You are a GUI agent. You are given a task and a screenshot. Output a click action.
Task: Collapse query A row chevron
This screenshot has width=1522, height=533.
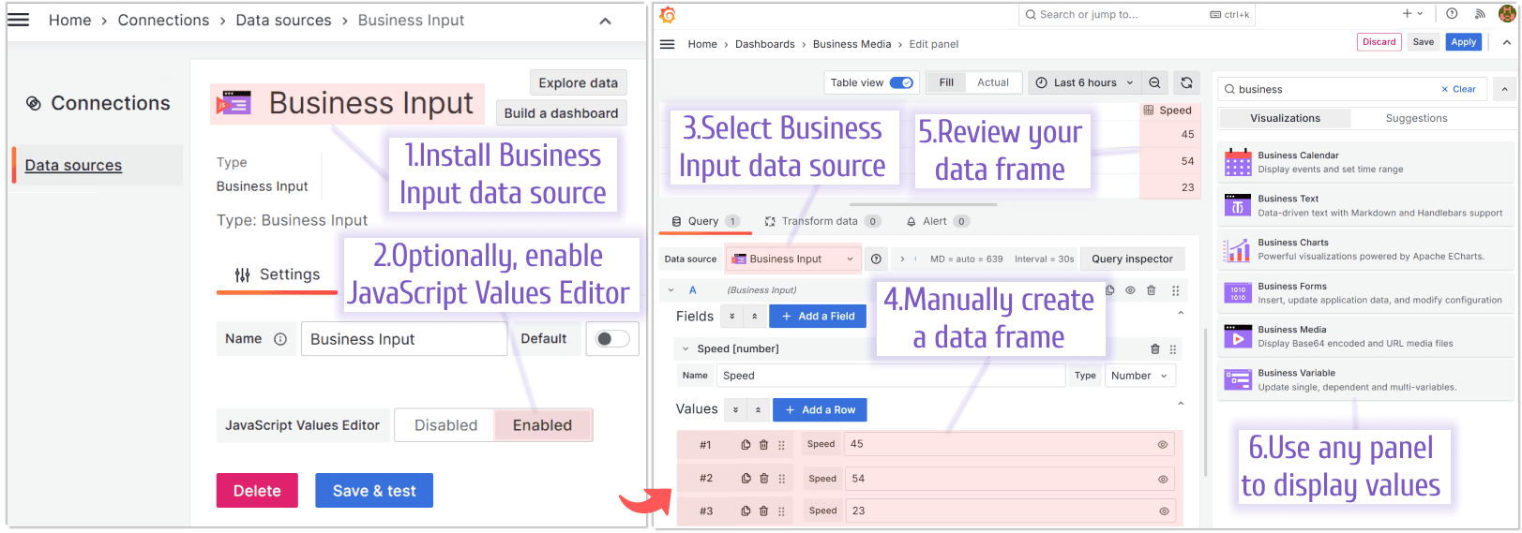click(671, 290)
